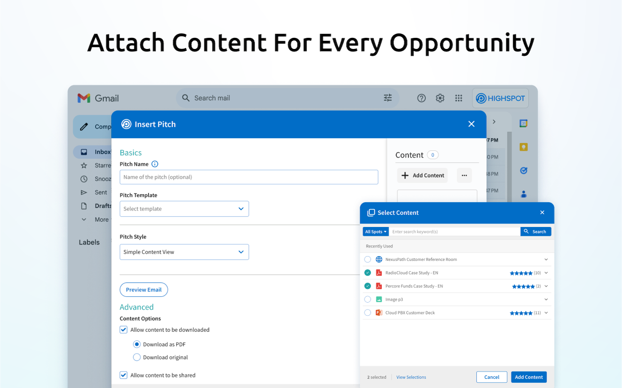Click the Gmail support question mark icon

pyautogui.click(x=421, y=98)
